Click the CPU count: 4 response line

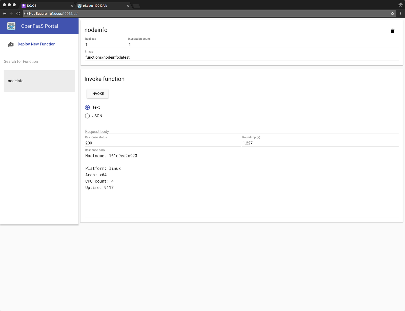[x=99, y=181]
